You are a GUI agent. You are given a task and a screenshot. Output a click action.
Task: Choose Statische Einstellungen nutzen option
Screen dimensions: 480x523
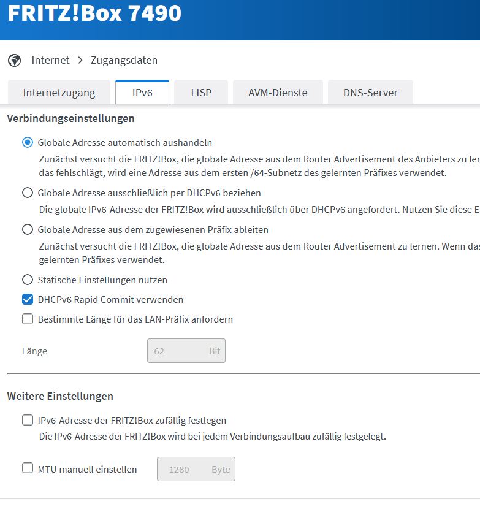click(x=28, y=280)
